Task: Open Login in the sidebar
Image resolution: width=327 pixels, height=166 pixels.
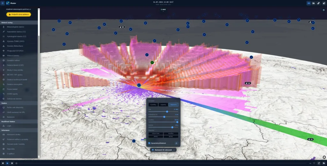Action: [19, 126]
